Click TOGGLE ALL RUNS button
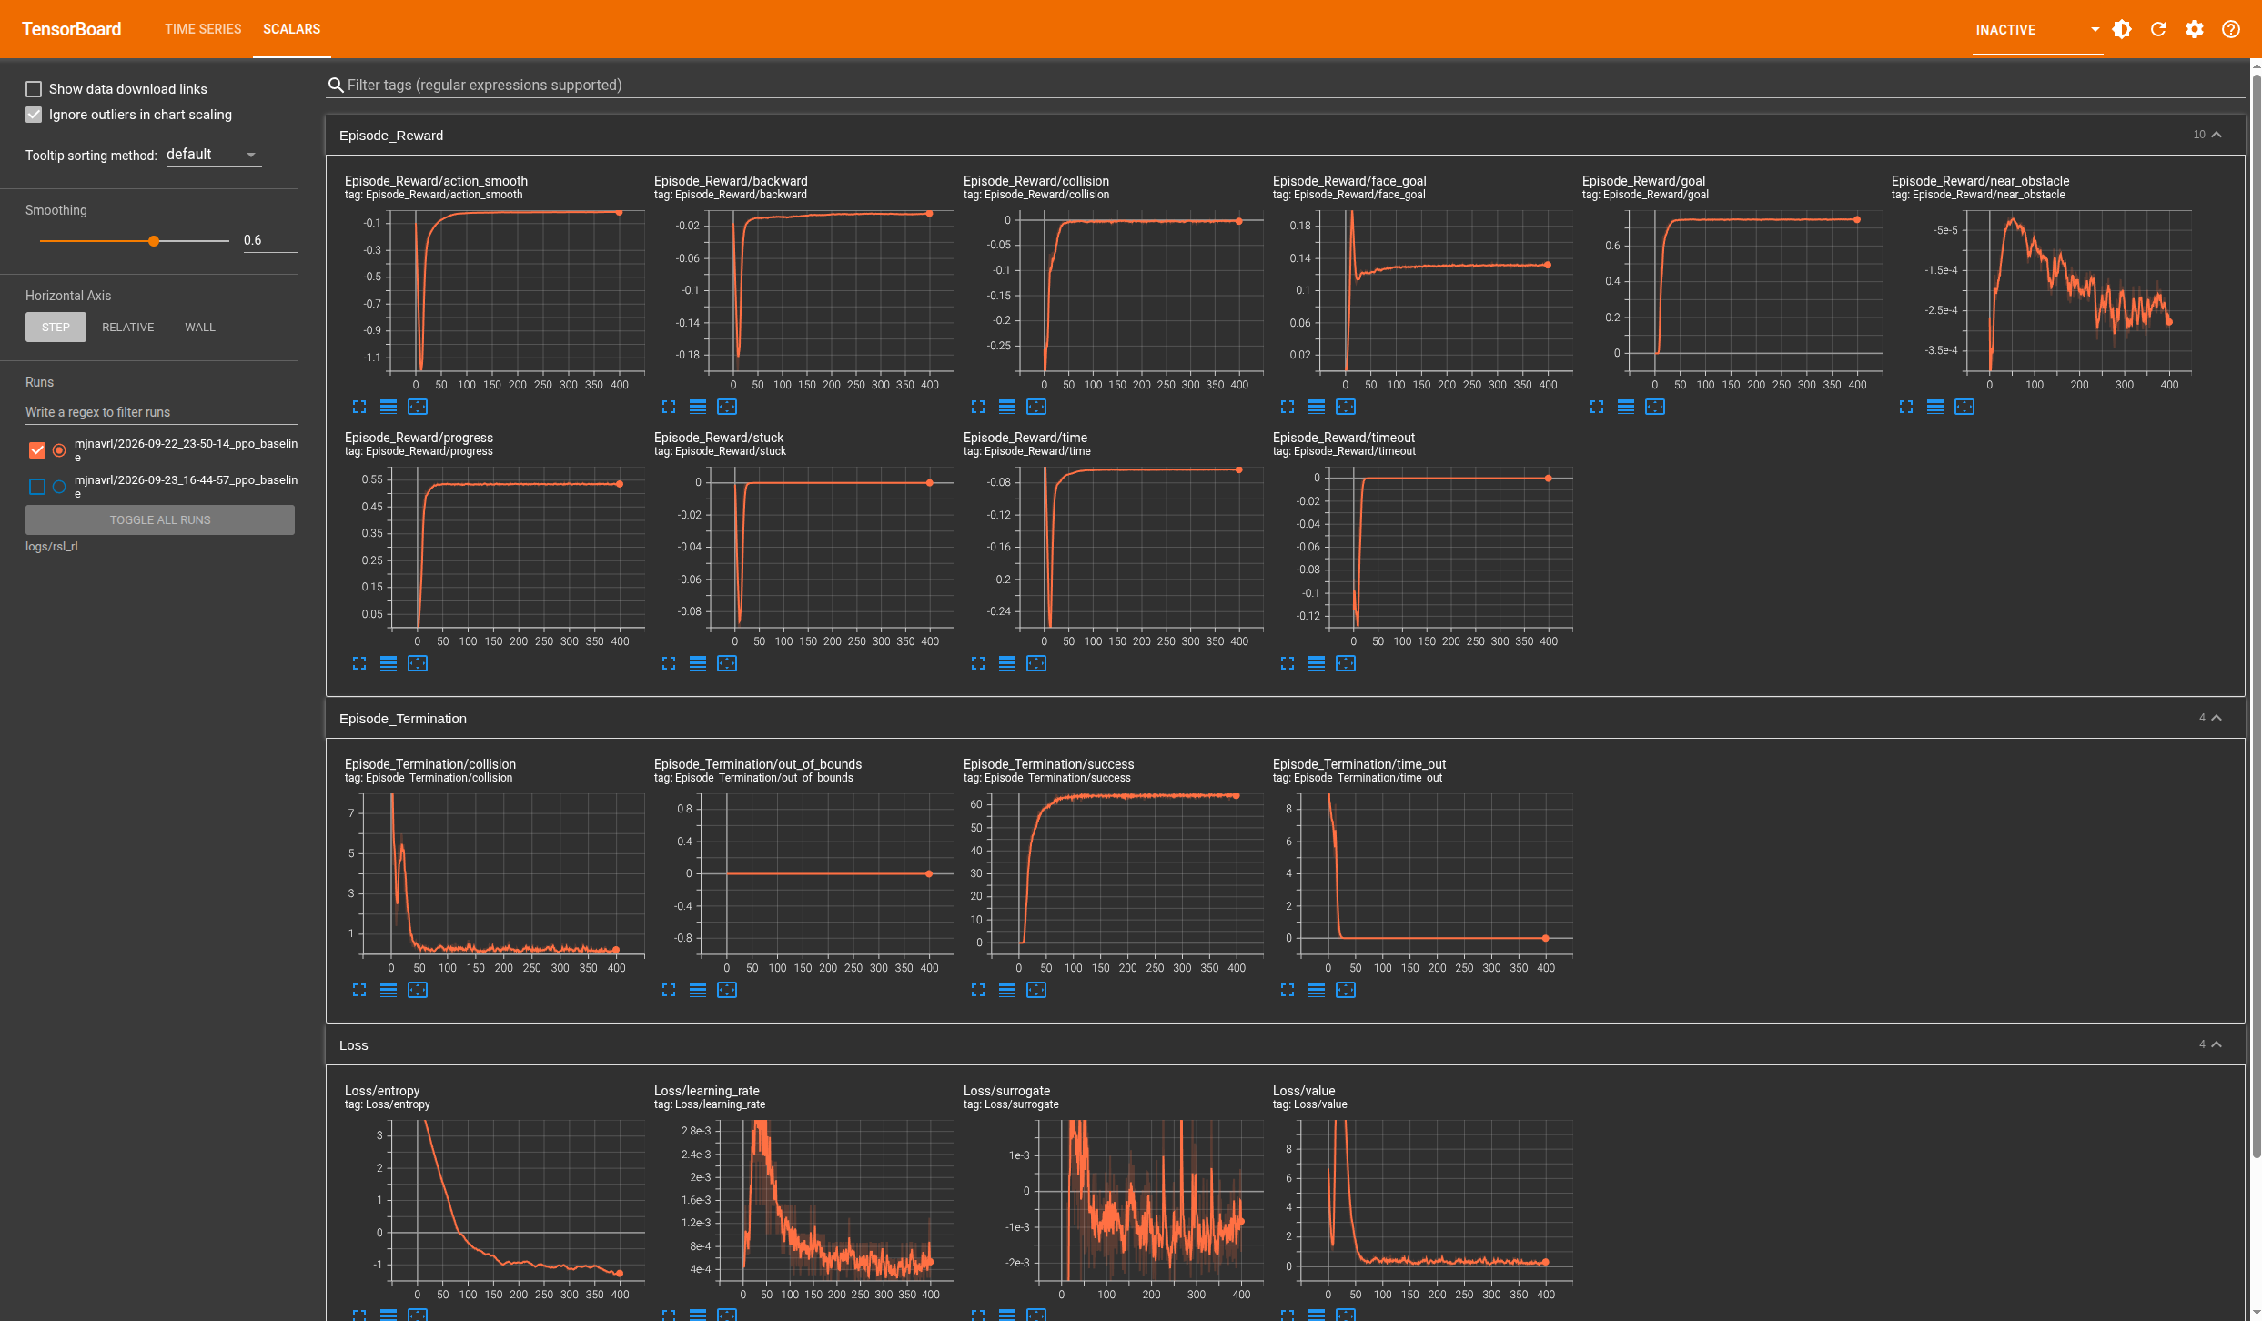 tap(160, 520)
